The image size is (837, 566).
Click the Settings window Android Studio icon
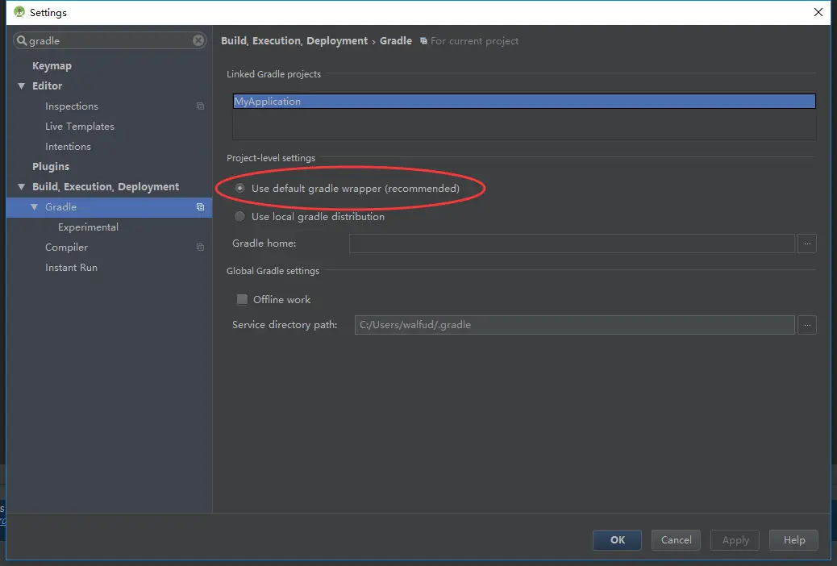pyautogui.click(x=19, y=12)
